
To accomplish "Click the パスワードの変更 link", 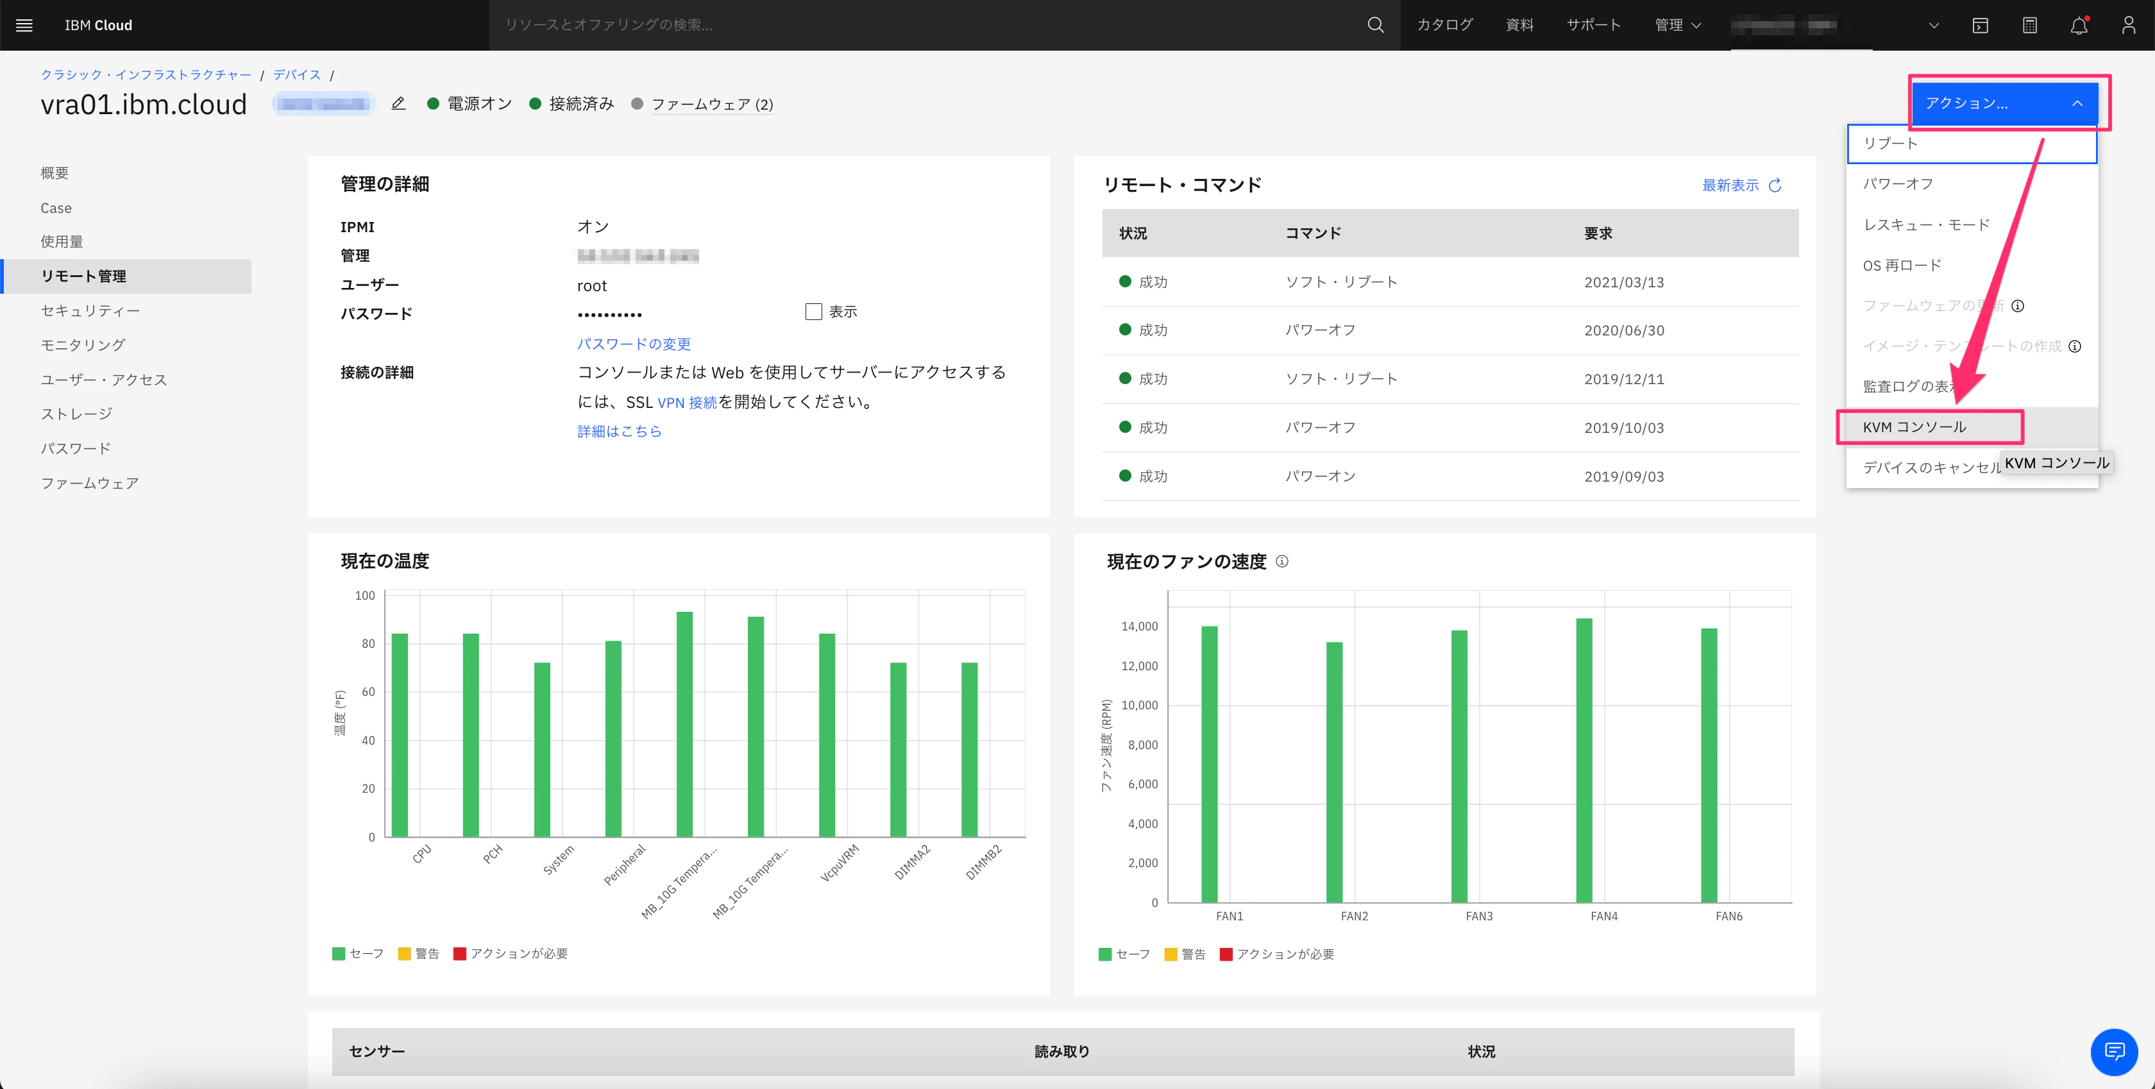I will click(x=634, y=344).
